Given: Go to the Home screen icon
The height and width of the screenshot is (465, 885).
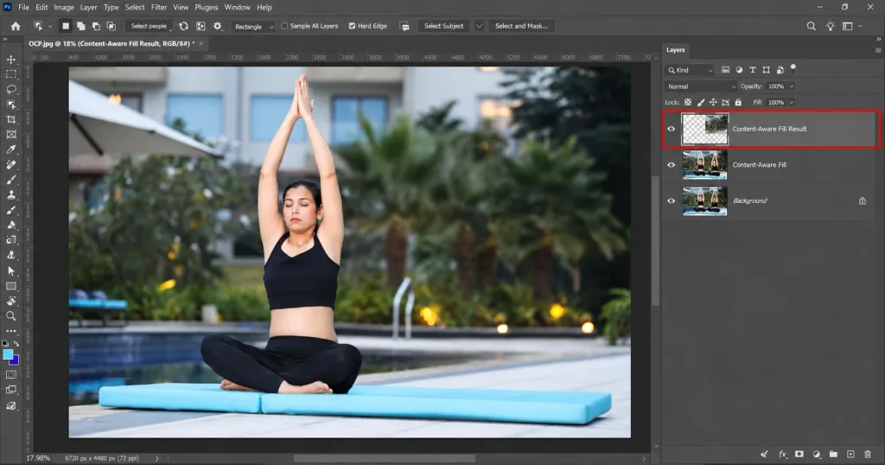Looking at the screenshot, I should [x=16, y=26].
